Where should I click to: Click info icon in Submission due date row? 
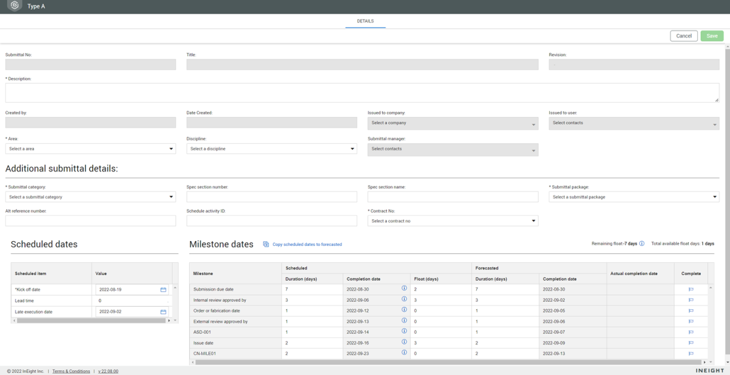[404, 289]
